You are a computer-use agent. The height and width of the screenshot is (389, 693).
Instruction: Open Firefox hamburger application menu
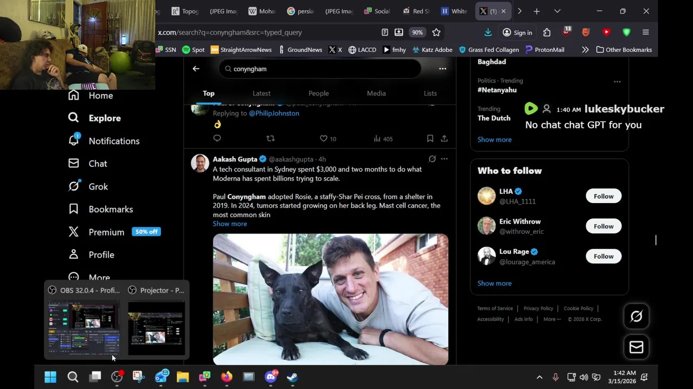click(x=645, y=32)
